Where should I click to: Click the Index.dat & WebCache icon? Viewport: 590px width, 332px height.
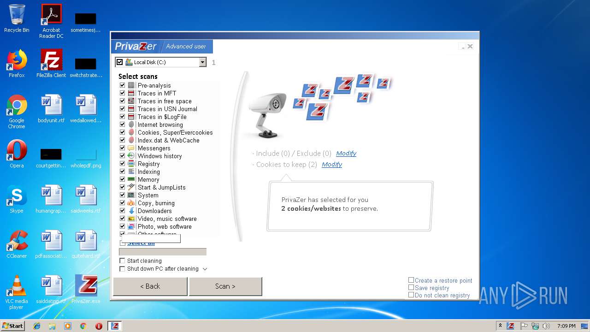pos(131,140)
